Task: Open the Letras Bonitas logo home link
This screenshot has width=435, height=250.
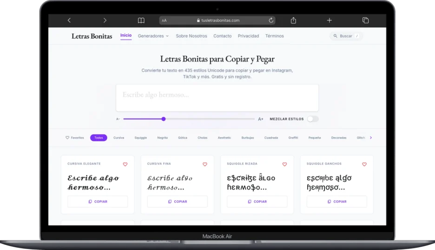Action: (92, 36)
